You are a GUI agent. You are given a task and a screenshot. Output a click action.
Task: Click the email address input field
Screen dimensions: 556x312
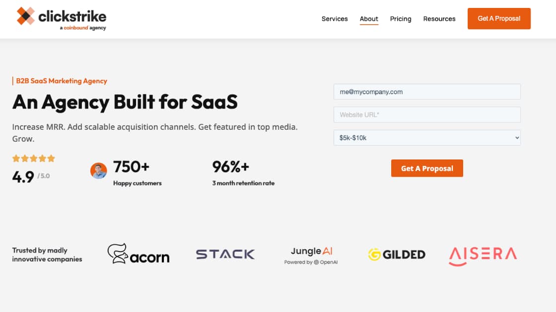(427, 92)
